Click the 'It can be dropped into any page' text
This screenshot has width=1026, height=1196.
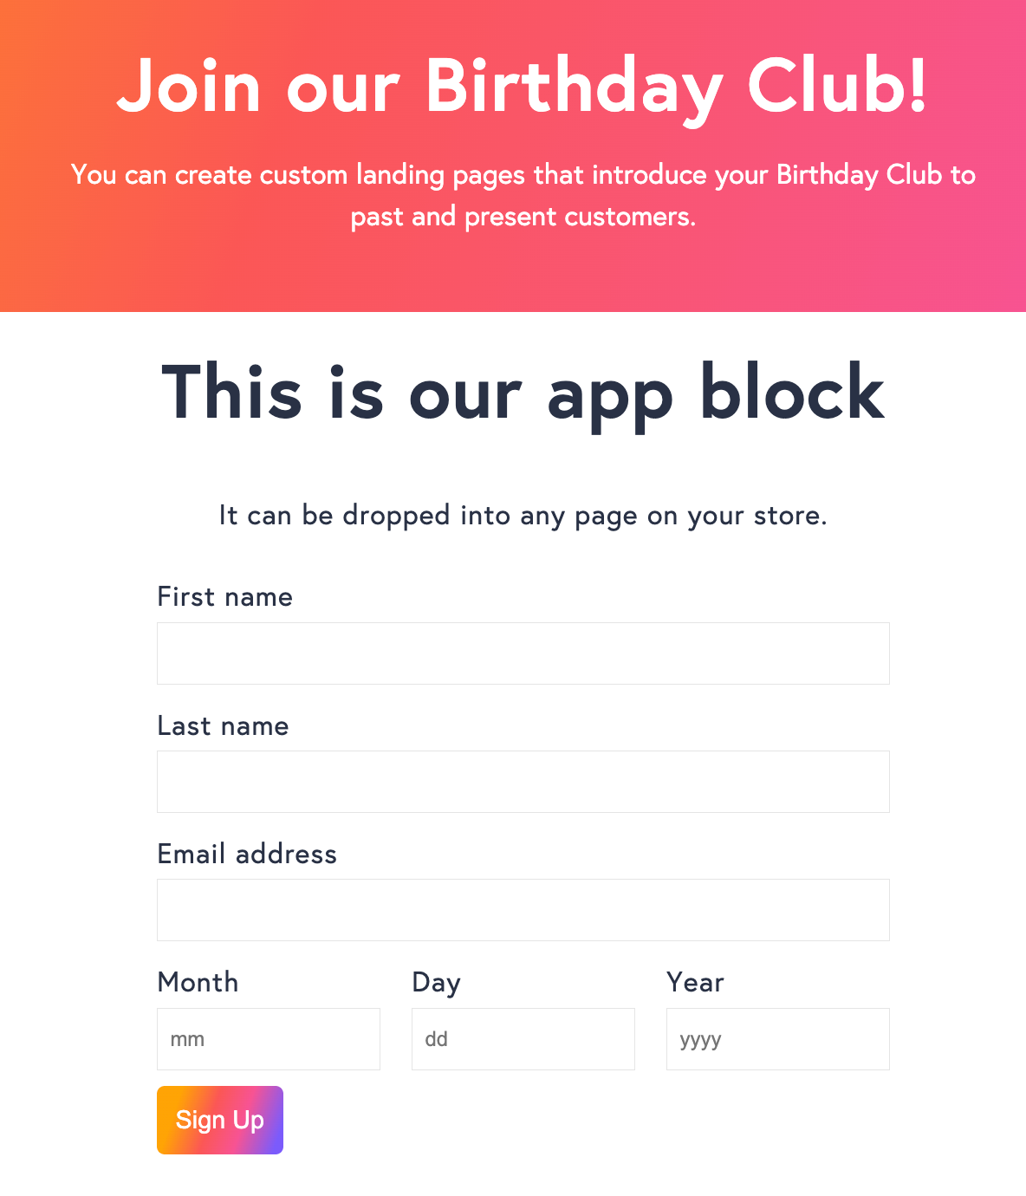click(x=523, y=516)
